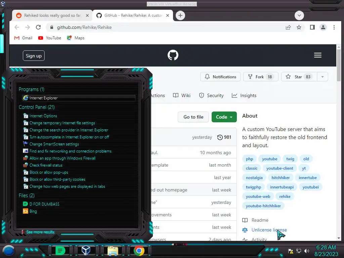Click the php topic tag
Image resolution: width=344 pixels, height=258 pixels.
249,159
